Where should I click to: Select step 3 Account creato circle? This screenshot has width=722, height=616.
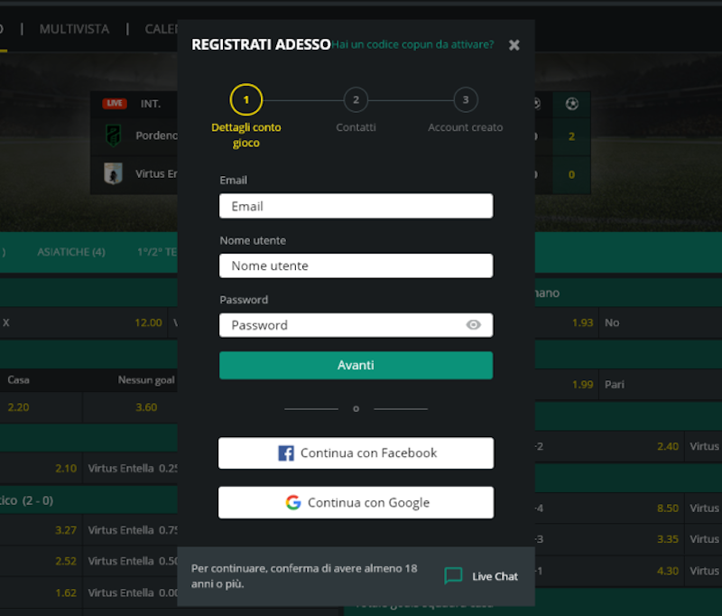click(x=466, y=99)
